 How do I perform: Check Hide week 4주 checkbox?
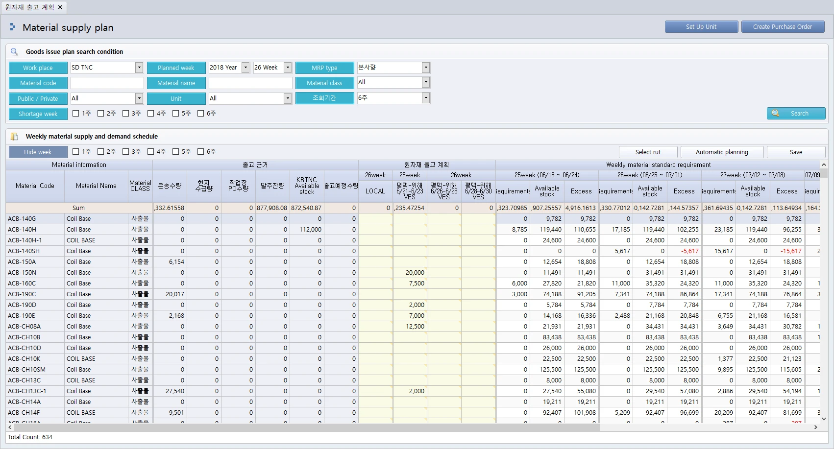tap(151, 152)
